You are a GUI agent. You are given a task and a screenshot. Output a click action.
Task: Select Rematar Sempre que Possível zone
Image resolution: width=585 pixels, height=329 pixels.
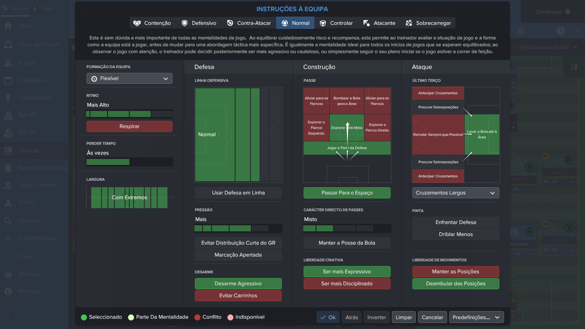(438, 135)
